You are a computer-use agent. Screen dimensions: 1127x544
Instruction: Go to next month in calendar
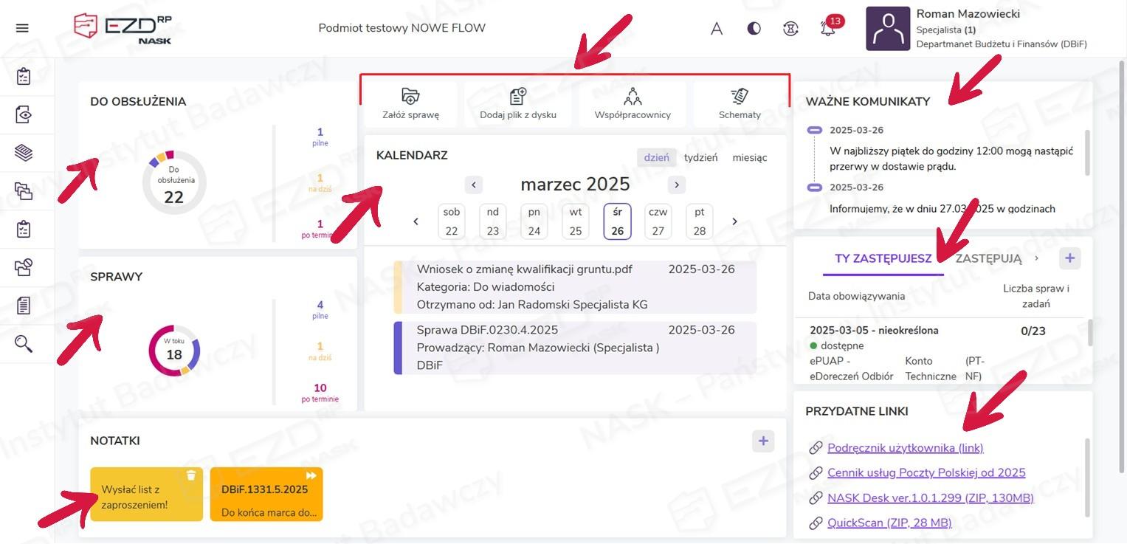tap(676, 185)
